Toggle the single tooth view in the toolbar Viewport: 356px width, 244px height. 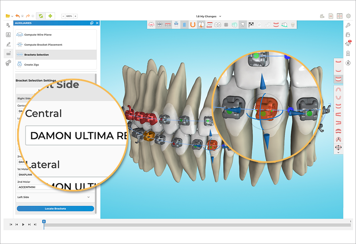(x=243, y=24)
